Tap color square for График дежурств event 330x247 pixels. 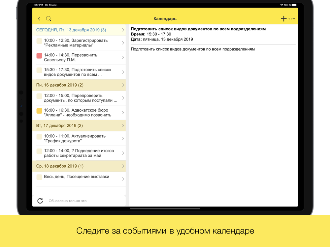[39, 137]
